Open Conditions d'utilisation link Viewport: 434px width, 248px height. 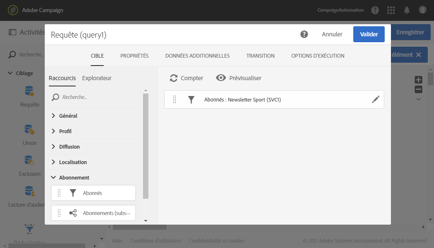(156, 241)
